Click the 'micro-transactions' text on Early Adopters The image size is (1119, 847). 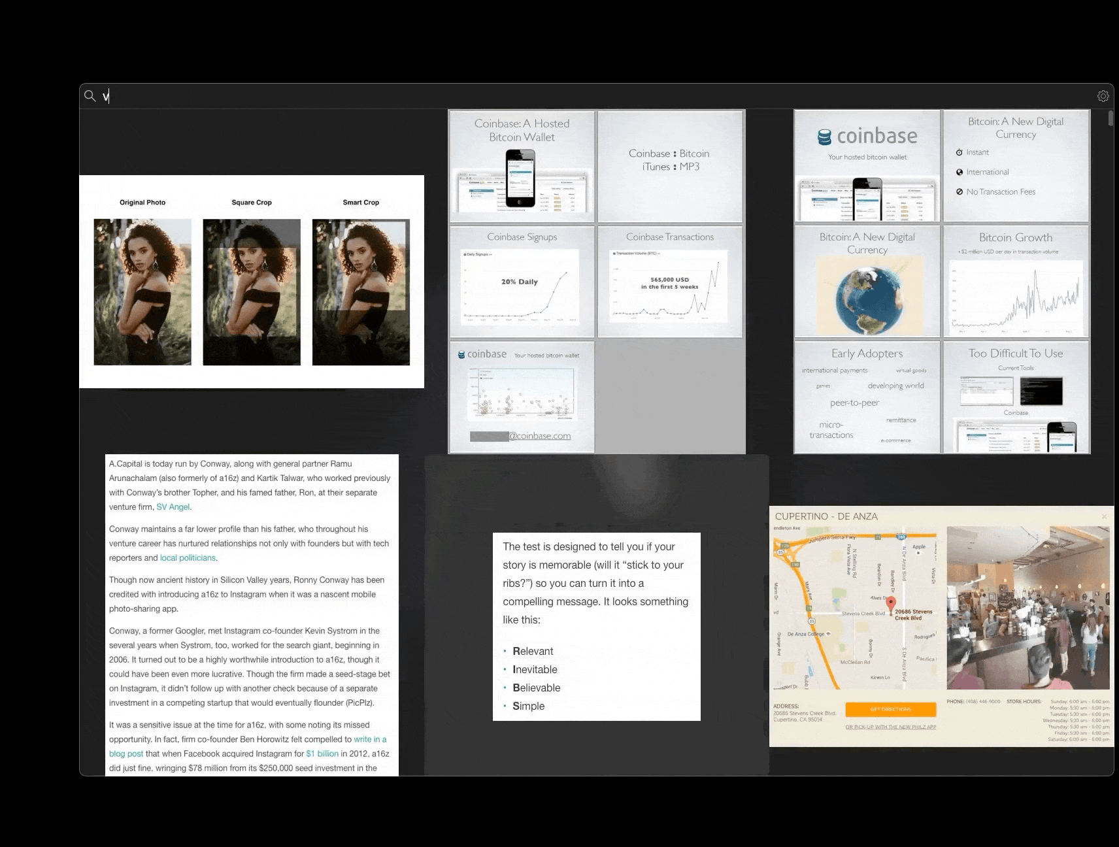tap(831, 430)
